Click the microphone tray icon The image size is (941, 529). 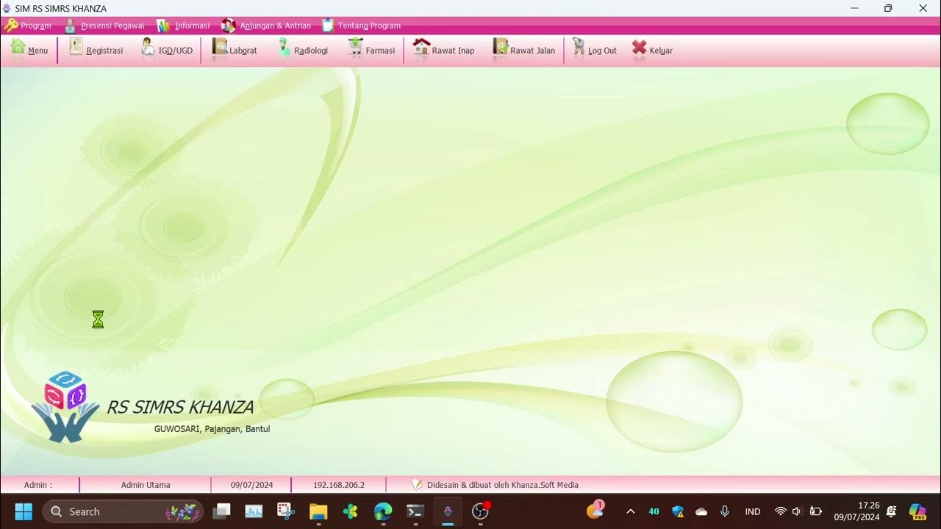click(725, 511)
